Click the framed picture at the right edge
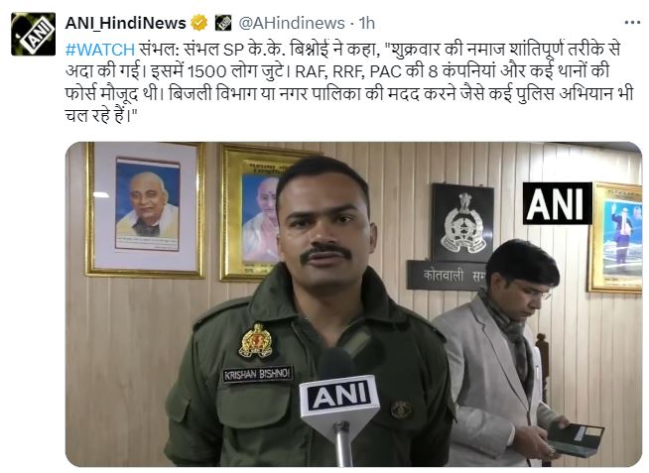Screen dimensions: 649x473 (x=615, y=238)
